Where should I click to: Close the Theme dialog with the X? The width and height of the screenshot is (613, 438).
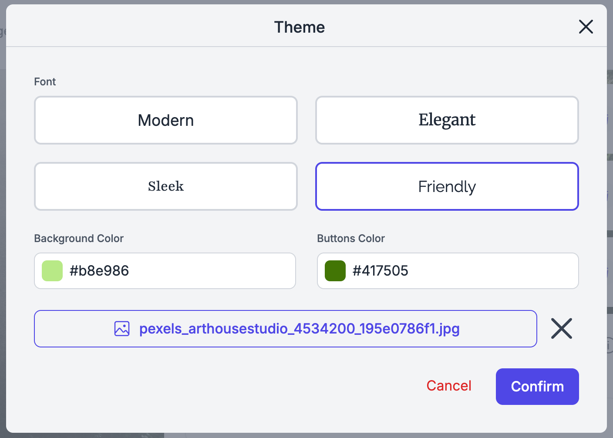tap(586, 27)
